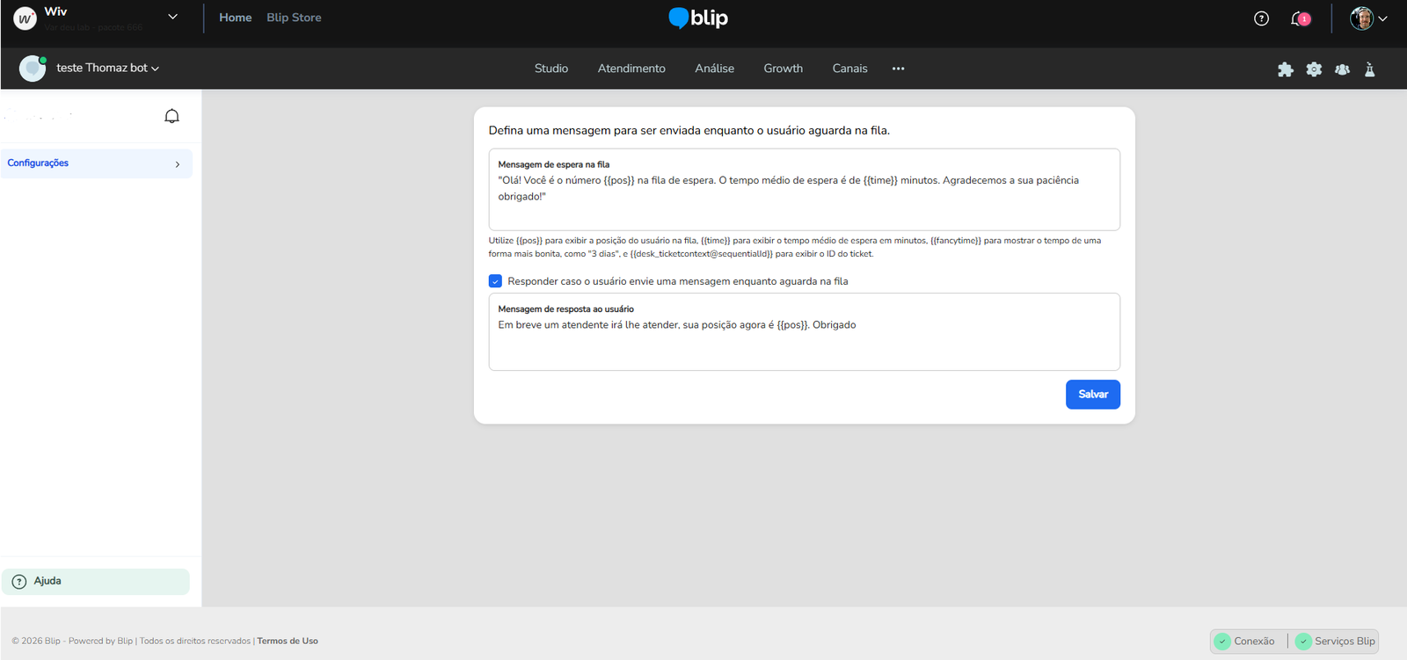Image resolution: width=1407 pixels, height=660 pixels.
Task: Edit Mensagem de espera na fila field
Action: tap(805, 190)
